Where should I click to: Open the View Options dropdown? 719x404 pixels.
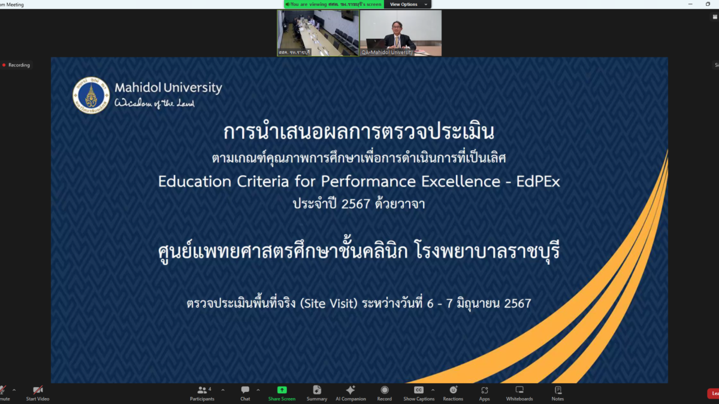(x=407, y=4)
